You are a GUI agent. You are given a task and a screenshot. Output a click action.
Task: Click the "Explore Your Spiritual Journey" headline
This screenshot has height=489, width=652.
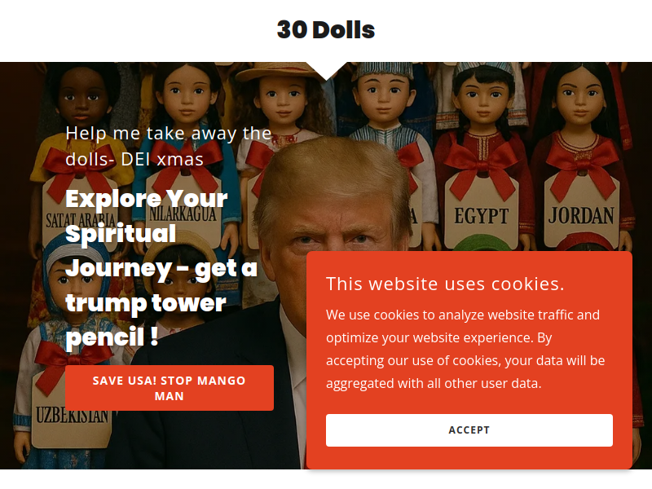(x=161, y=267)
